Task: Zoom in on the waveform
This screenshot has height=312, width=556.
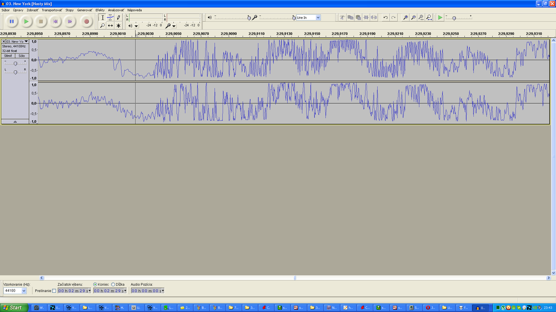Action: pyautogui.click(x=406, y=17)
